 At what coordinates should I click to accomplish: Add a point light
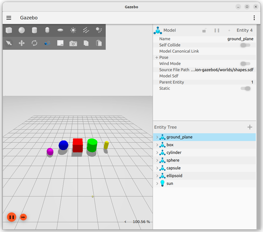(73, 30)
